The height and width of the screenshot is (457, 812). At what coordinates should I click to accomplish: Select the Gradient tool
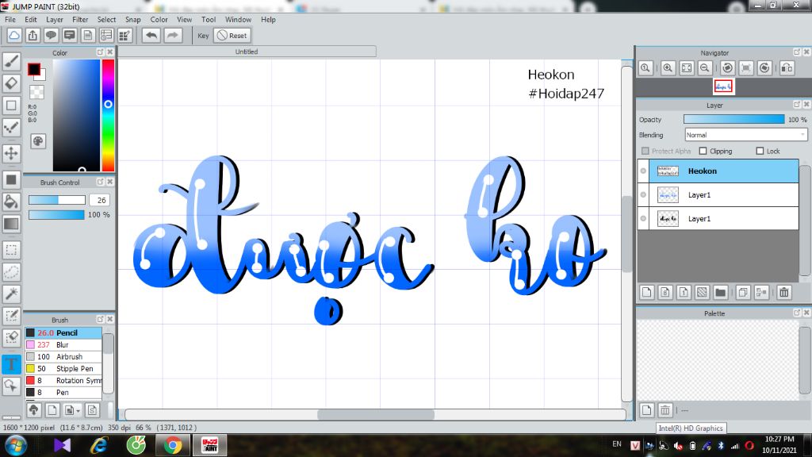(11, 224)
